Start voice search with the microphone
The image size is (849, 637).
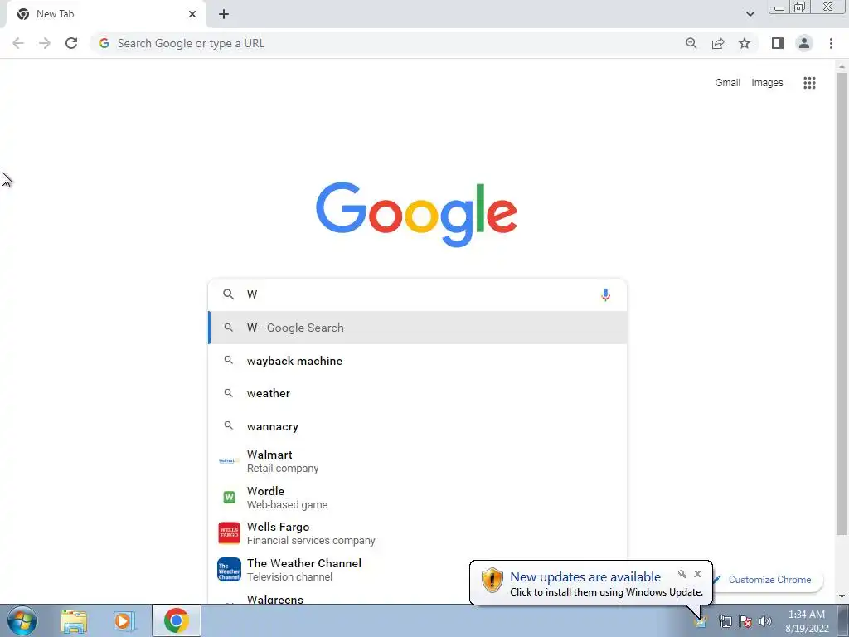[605, 294]
